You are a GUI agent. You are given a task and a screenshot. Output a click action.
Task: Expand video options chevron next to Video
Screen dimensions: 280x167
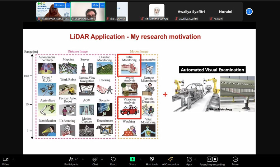(13, 159)
